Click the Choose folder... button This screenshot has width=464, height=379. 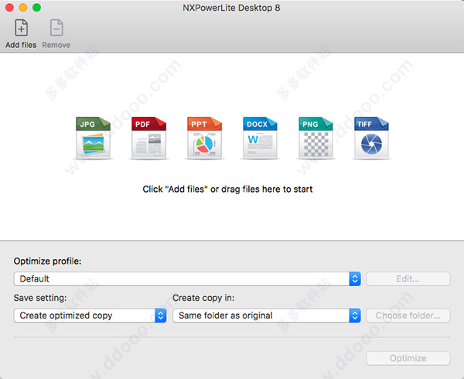coord(408,316)
